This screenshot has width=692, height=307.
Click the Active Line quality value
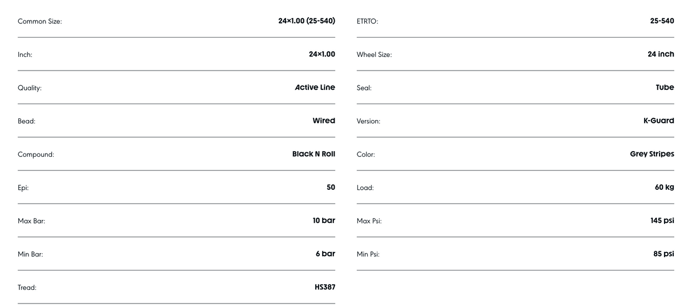pyautogui.click(x=315, y=88)
